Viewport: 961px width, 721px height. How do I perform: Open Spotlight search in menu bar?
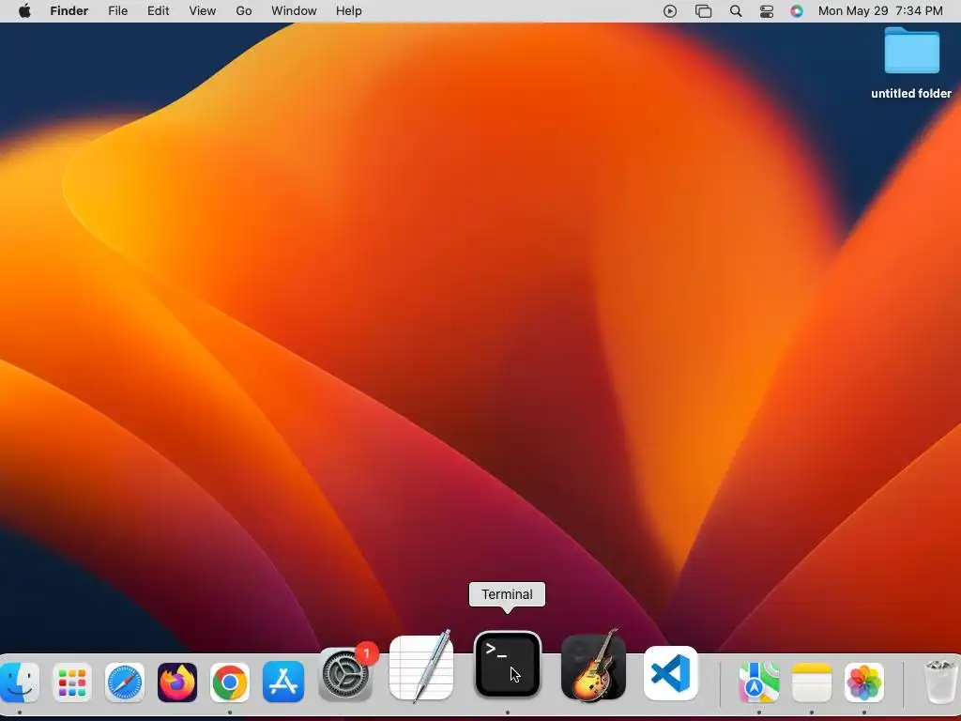tap(736, 11)
